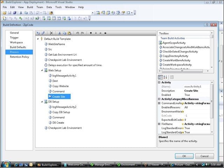224x168 pixels.
Task: Click the volume icon in system tray
Action: click(x=207, y=164)
